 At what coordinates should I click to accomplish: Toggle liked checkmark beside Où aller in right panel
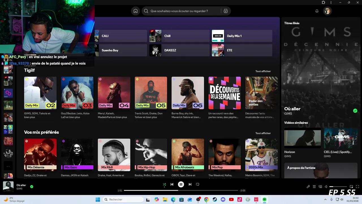click(355, 111)
